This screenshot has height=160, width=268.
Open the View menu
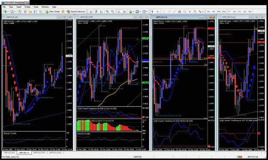coord(11,7)
